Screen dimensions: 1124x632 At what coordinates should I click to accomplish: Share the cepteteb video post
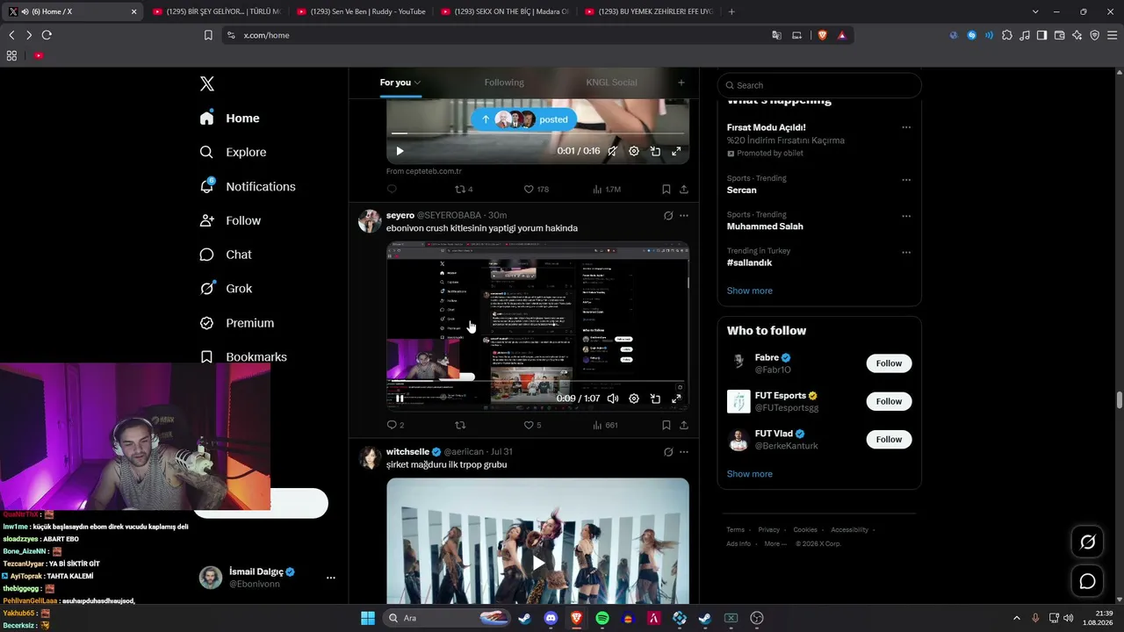tap(683, 189)
